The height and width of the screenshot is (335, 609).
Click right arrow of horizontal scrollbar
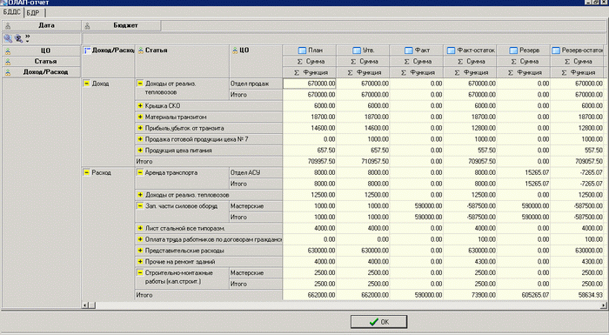pos(603,305)
